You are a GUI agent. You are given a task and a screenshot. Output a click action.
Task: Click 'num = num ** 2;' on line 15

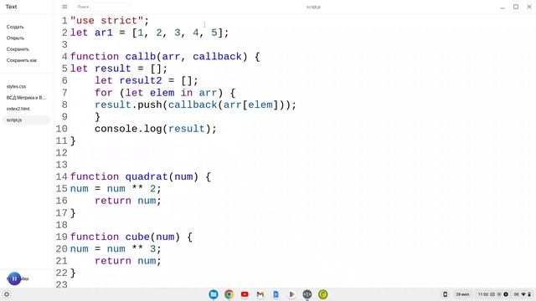tap(116, 189)
